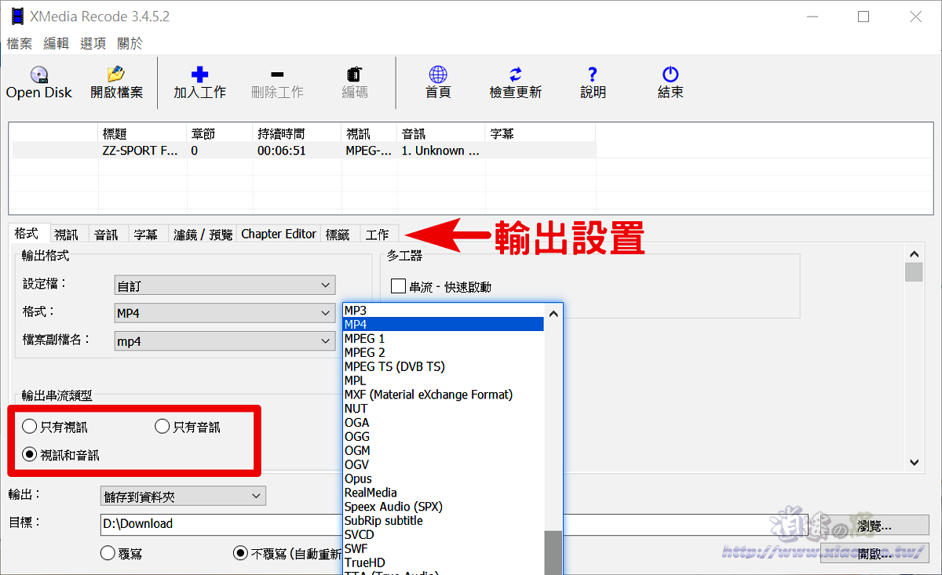This screenshot has height=575, width=942.
Task: Expand the 設定檔 dropdown showing 自訂
Action: coord(225,286)
